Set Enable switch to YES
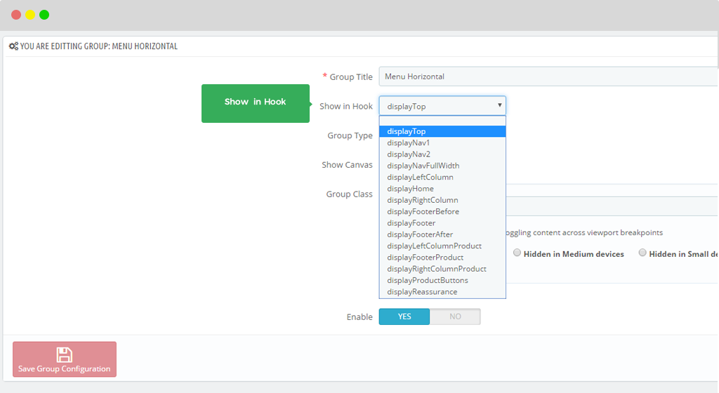 pyautogui.click(x=404, y=317)
